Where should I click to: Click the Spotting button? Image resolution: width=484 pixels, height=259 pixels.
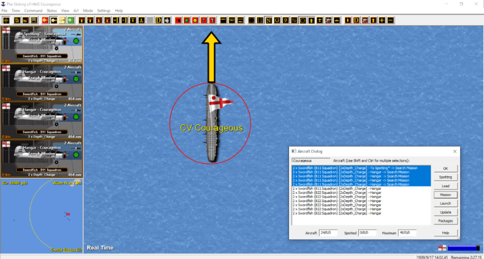tap(445, 177)
